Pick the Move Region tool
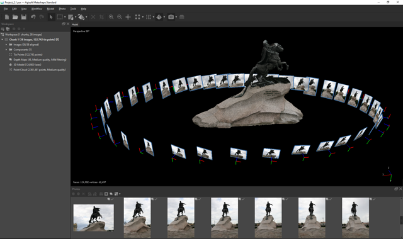Image resolution: width=403 pixels, height=239 pixels. tap(71, 17)
